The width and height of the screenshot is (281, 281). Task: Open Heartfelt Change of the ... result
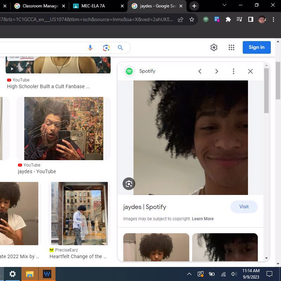coord(78,256)
